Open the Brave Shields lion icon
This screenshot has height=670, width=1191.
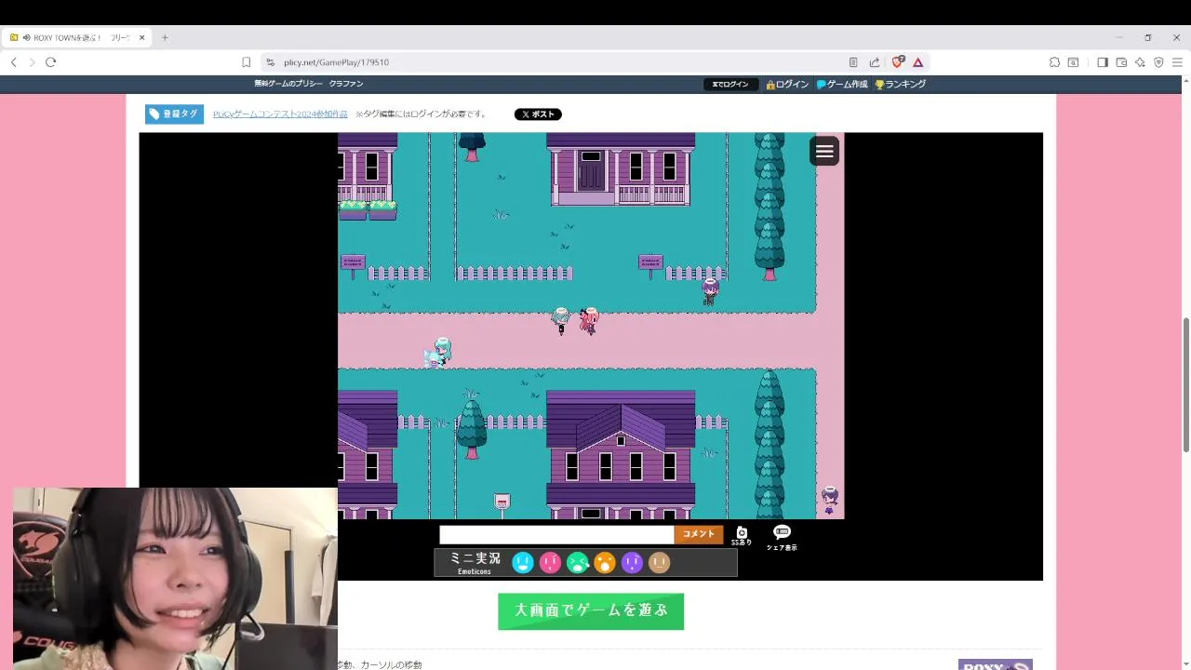click(x=897, y=62)
